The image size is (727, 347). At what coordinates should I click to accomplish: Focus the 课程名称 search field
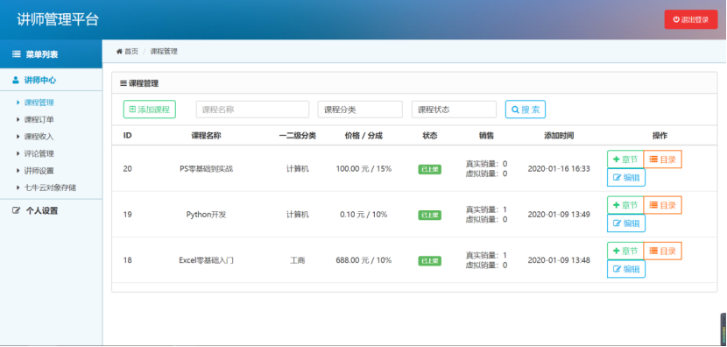click(252, 110)
